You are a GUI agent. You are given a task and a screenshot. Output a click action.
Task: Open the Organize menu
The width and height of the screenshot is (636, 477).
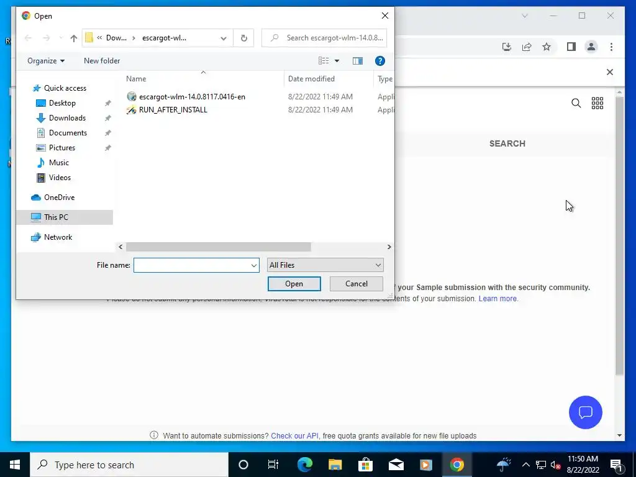tap(46, 61)
